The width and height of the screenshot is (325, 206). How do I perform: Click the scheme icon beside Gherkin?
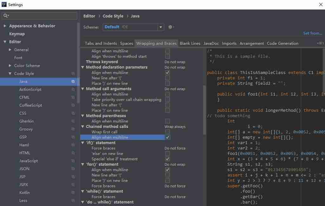[73, 121]
